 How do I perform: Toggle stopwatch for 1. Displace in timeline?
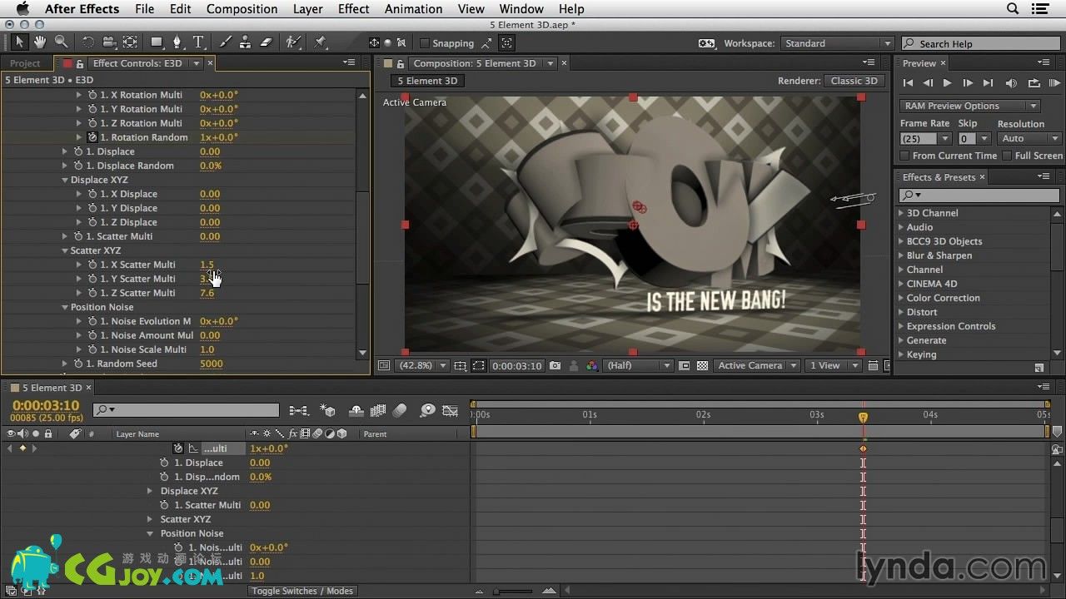[x=166, y=463]
